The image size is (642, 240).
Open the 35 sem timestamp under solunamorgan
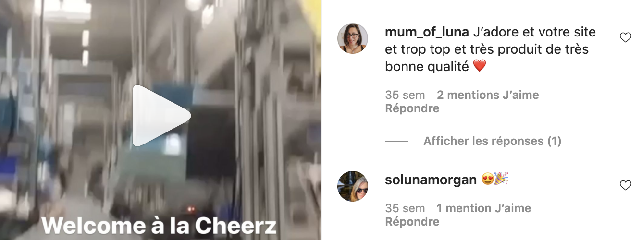pos(405,208)
